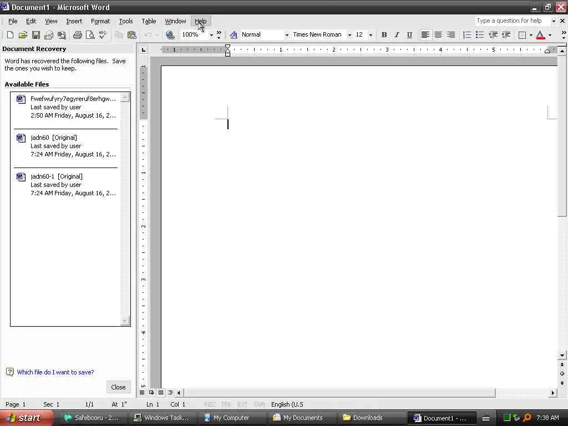Image resolution: width=568 pixels, height=426 pixels.
Task: Insert hyperlink with globe icon
Action: 170,35
